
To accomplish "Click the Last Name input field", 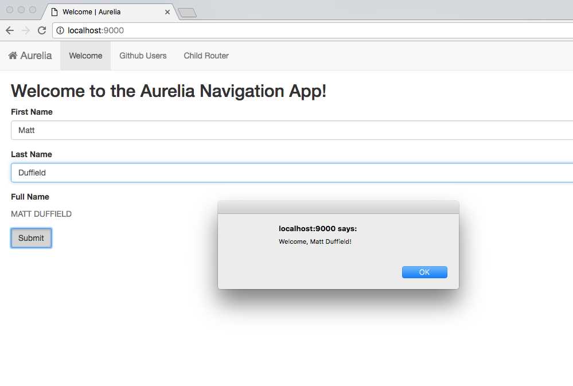I will pos(292,173).
